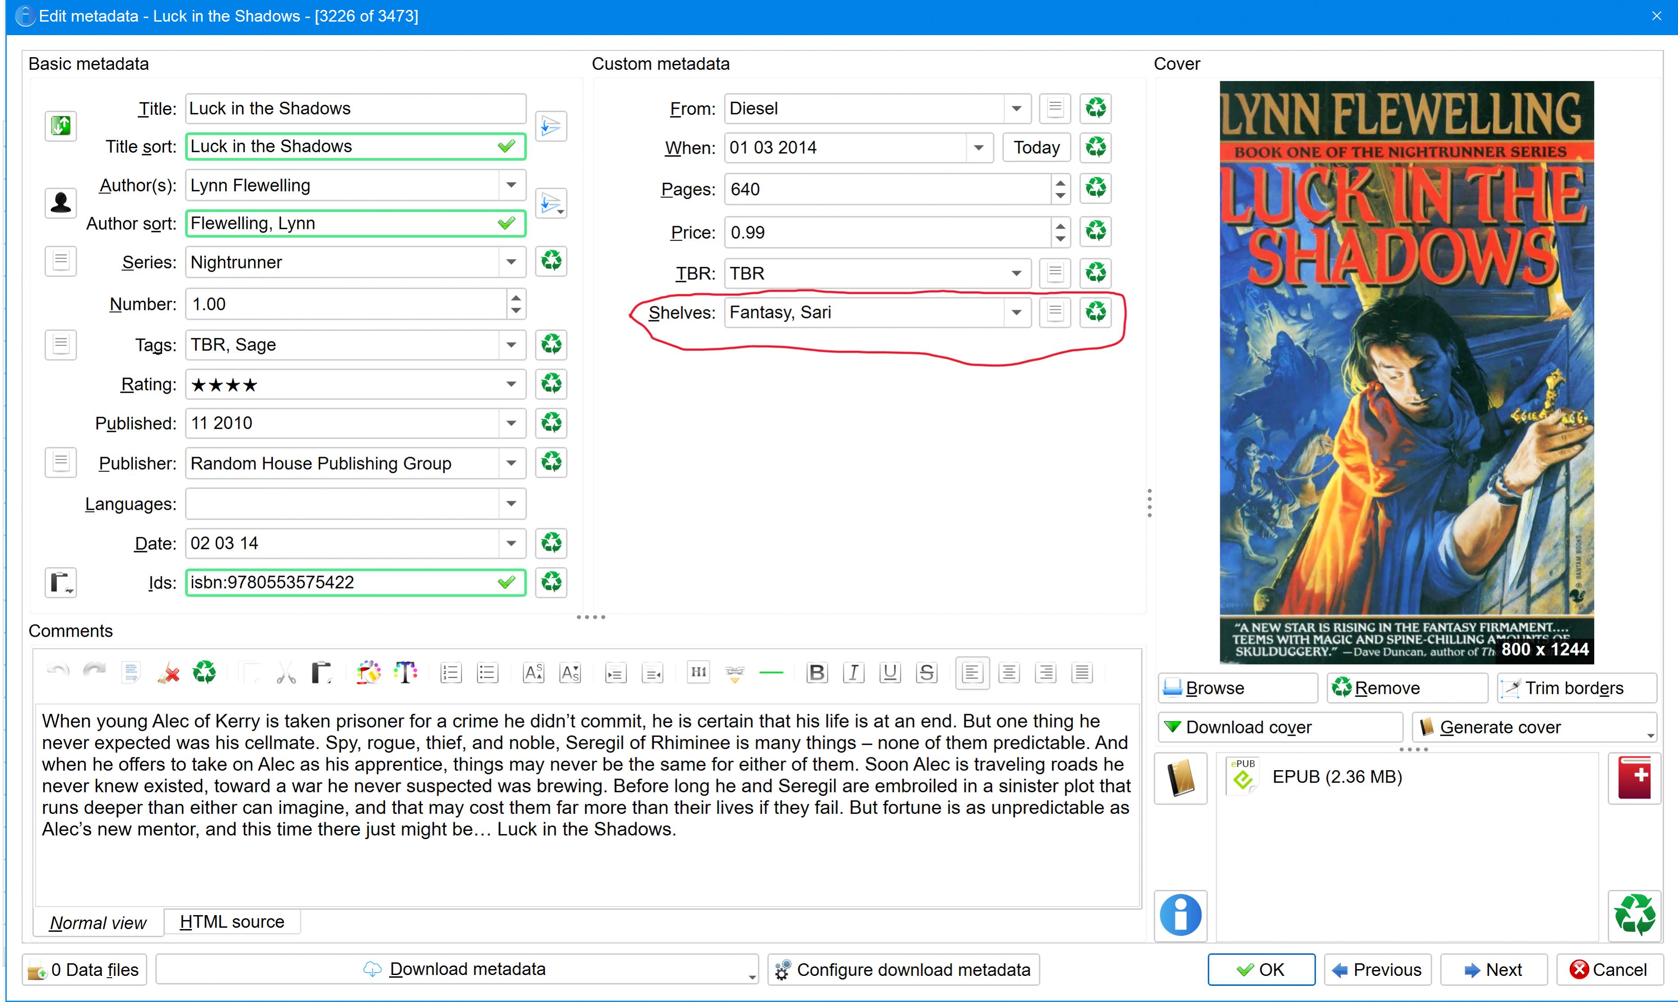The width and height of the screenshot is (1678, 1002).
Task: Switch to the Normal view tab
Action: (99, 922)
